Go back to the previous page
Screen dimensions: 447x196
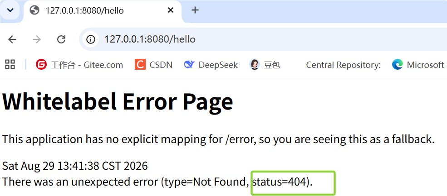pyautogui.click(x=12, y=39)
